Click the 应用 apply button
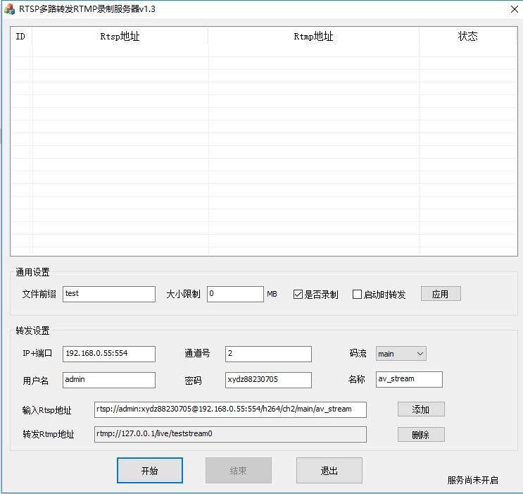 pyautogui.click(x=441, y=294)
